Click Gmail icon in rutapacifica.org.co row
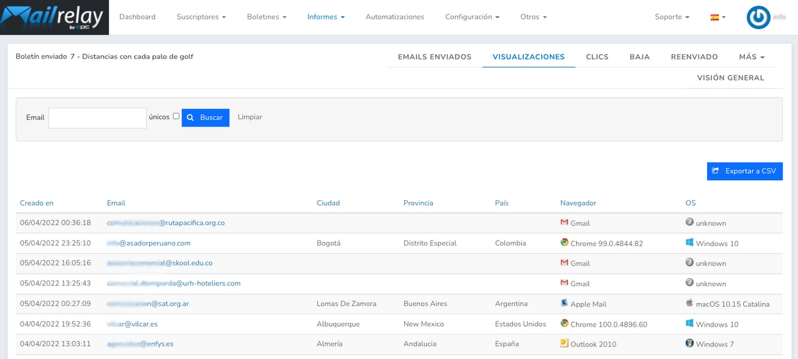Image resolution: width=798 pixels, height=359 pixels. coord(564,223)
